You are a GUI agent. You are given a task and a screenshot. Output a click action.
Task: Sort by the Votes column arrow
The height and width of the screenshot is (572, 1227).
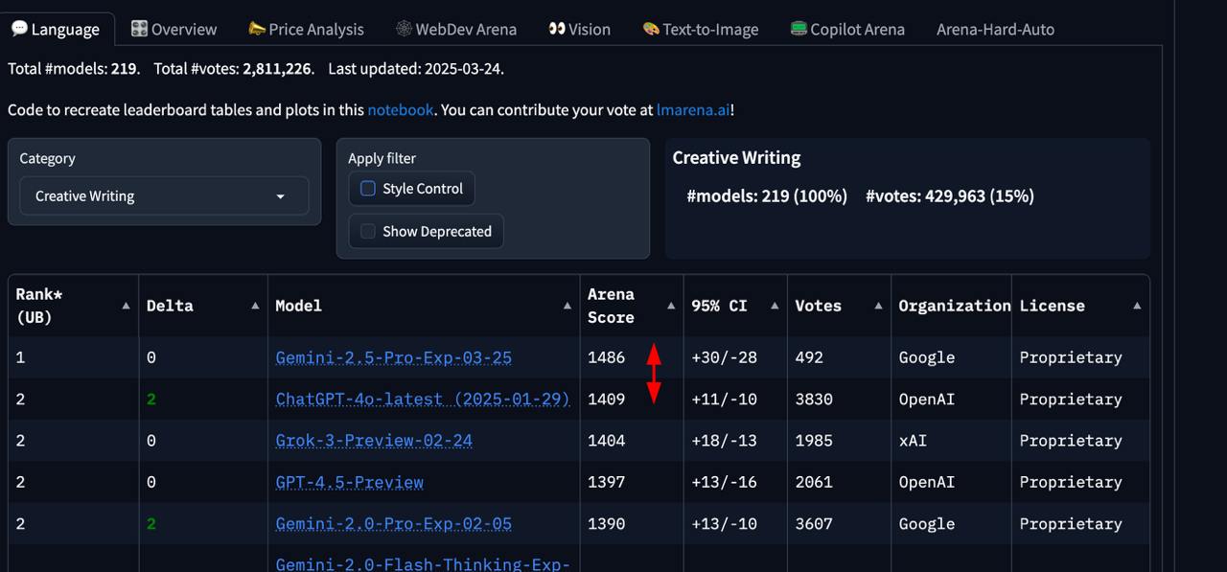pos(878,306)
